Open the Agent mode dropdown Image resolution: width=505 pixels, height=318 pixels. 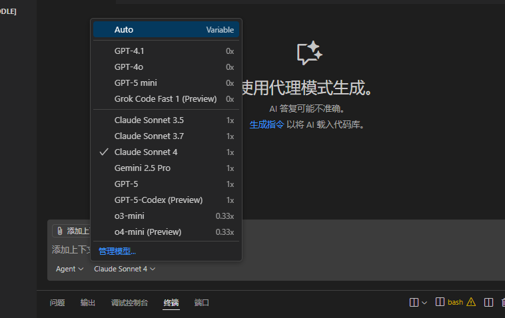[x=69, y=269]
